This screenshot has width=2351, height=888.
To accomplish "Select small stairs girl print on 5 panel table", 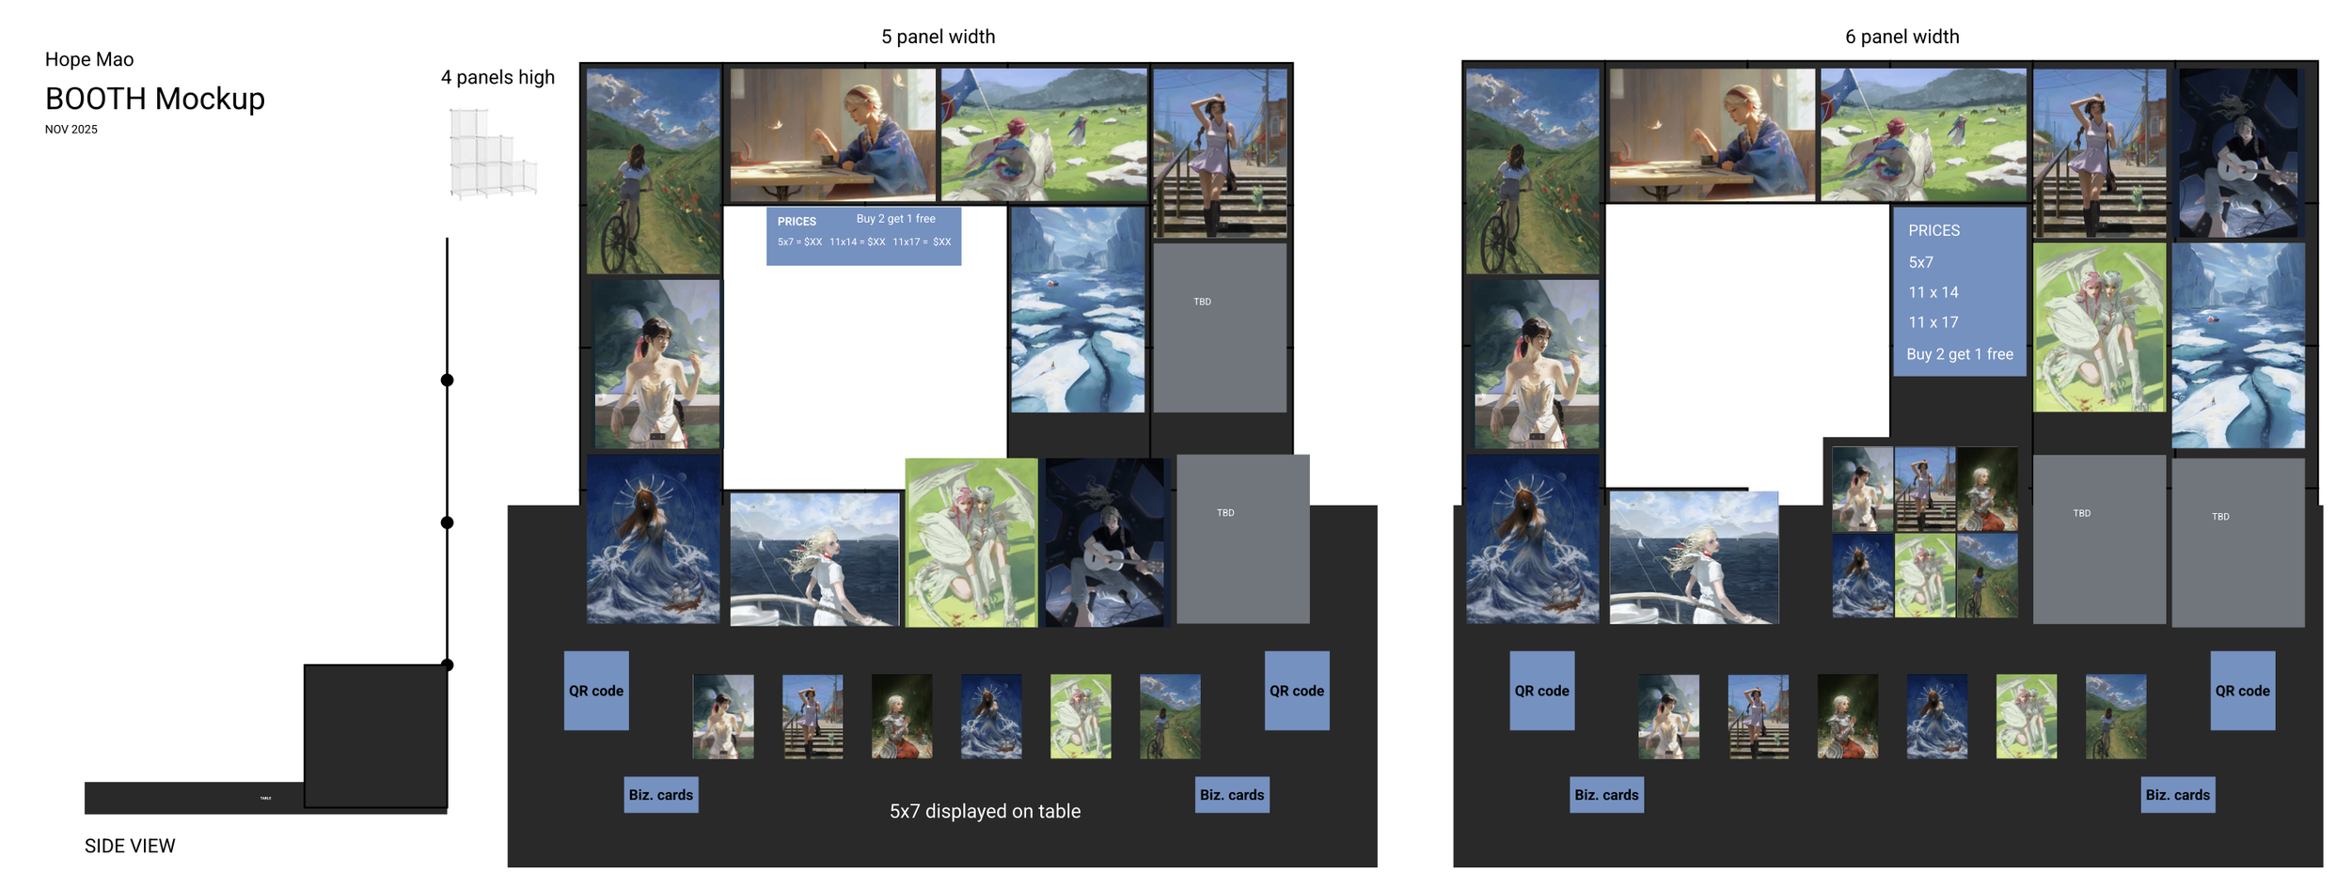I will 813,716.
